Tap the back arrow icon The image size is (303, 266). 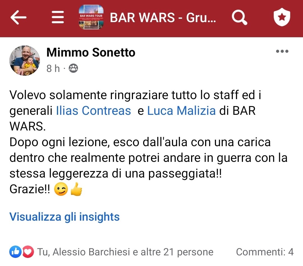coord(18,17)
